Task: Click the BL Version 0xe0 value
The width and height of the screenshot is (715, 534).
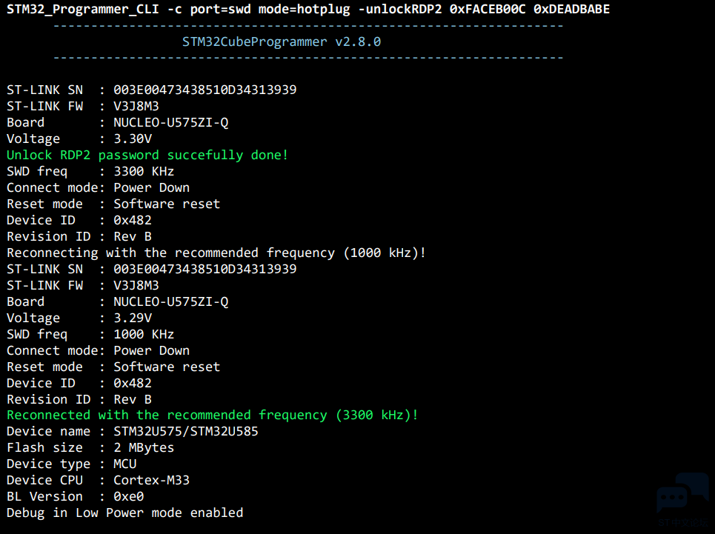Action: pos(129,497)
